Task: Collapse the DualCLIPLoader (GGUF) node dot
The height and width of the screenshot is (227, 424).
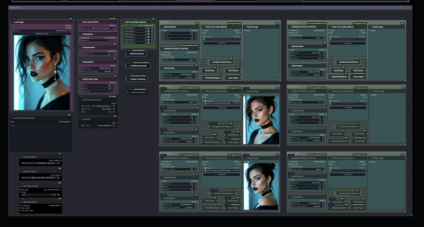Action: pyautogui.click(x=81, y=100)
